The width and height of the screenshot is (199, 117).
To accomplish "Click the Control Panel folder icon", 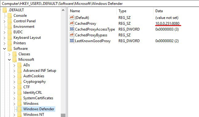I will tap(10, 21).
